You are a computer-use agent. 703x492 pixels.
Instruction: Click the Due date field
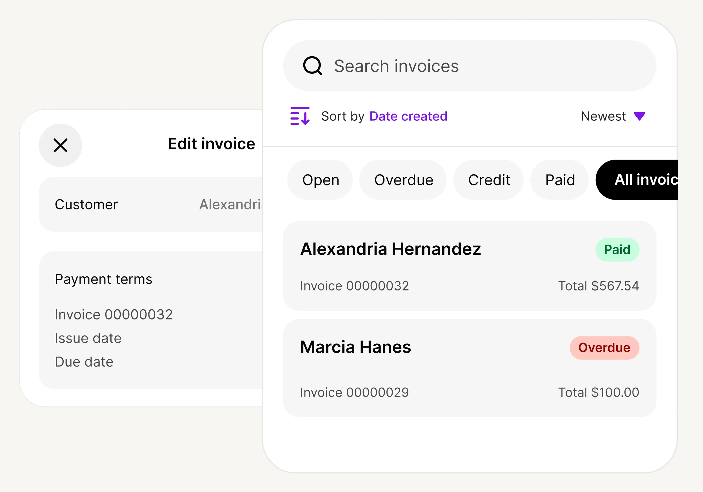click(84, 362)
